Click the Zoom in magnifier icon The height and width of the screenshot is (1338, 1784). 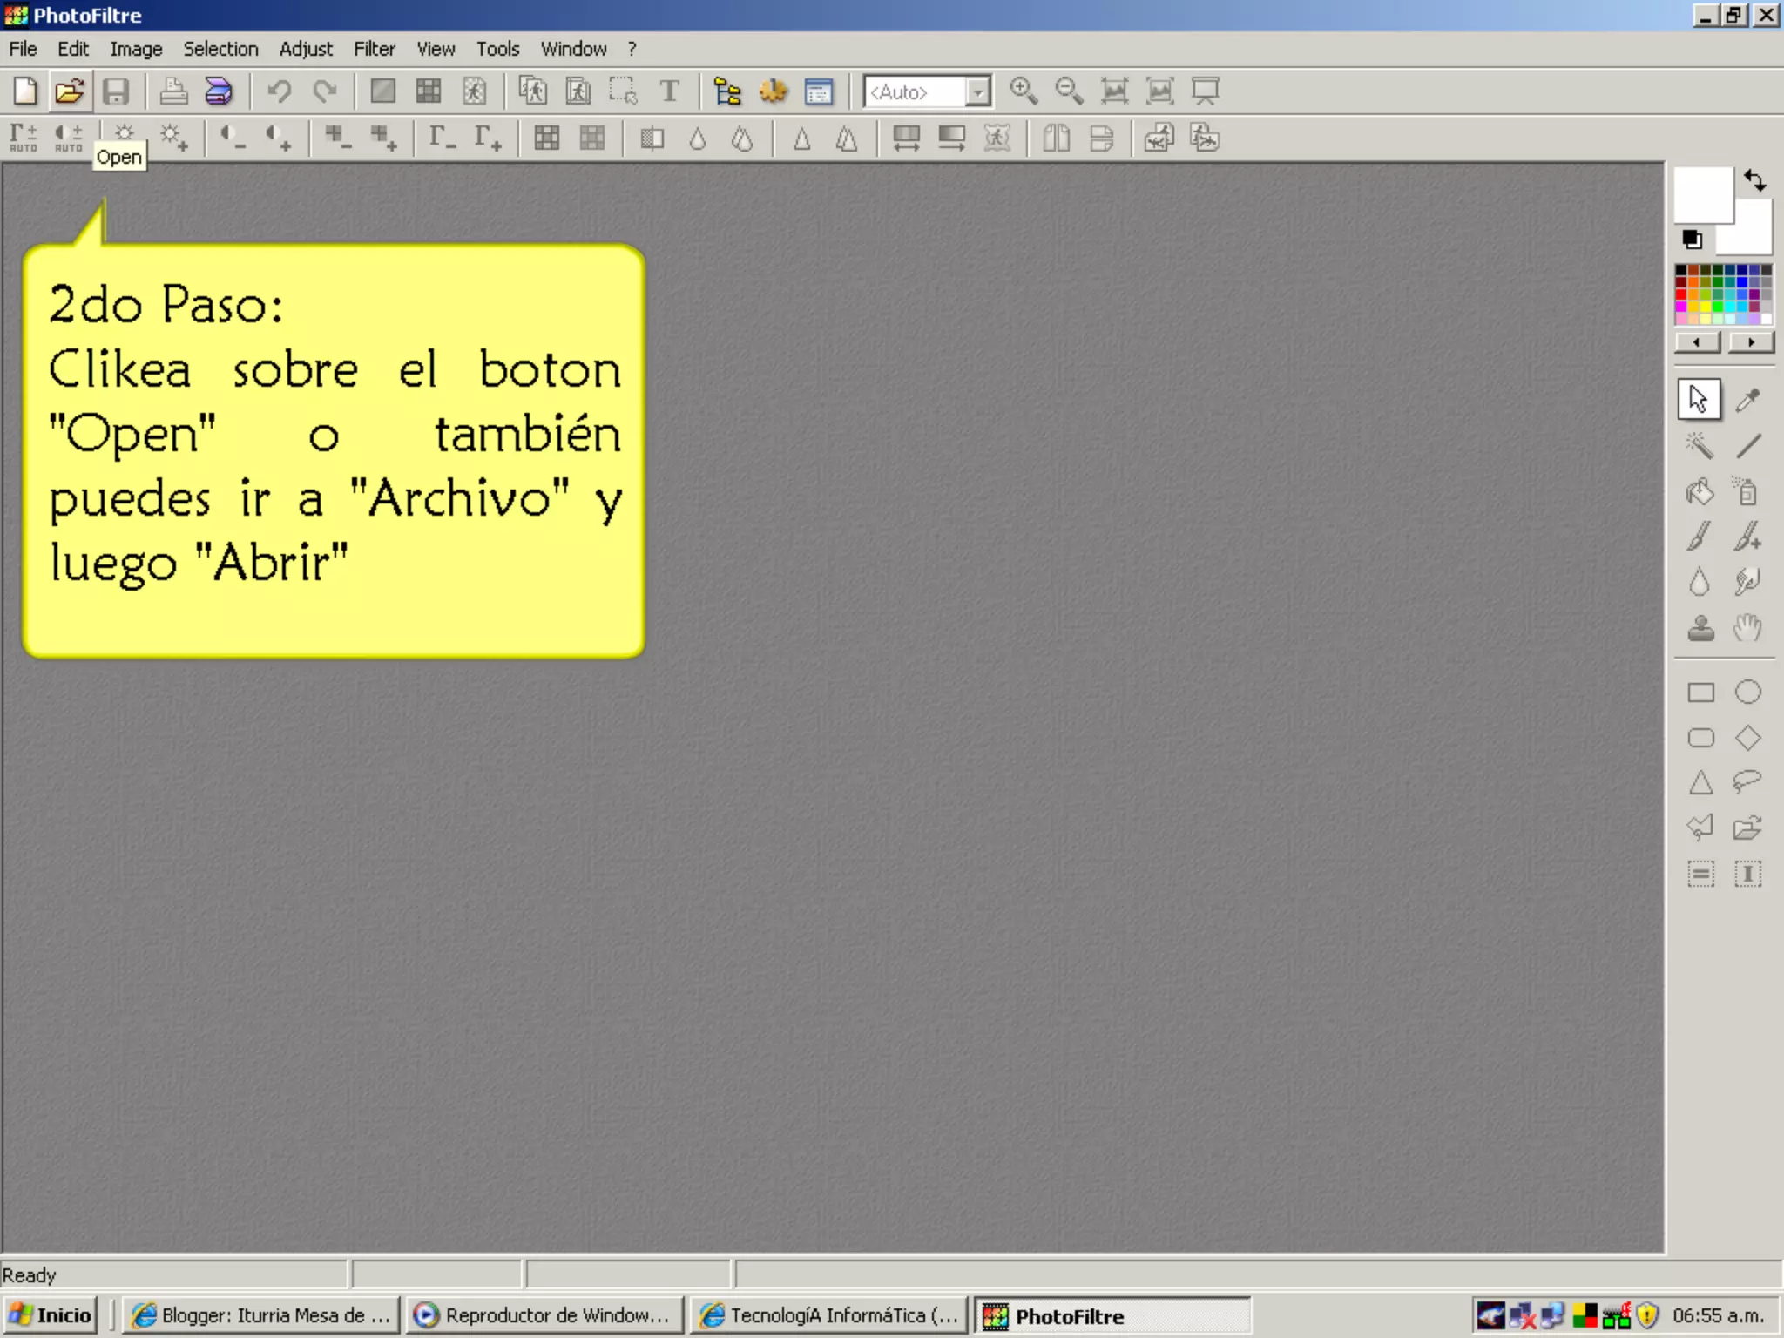point(1024,91)
